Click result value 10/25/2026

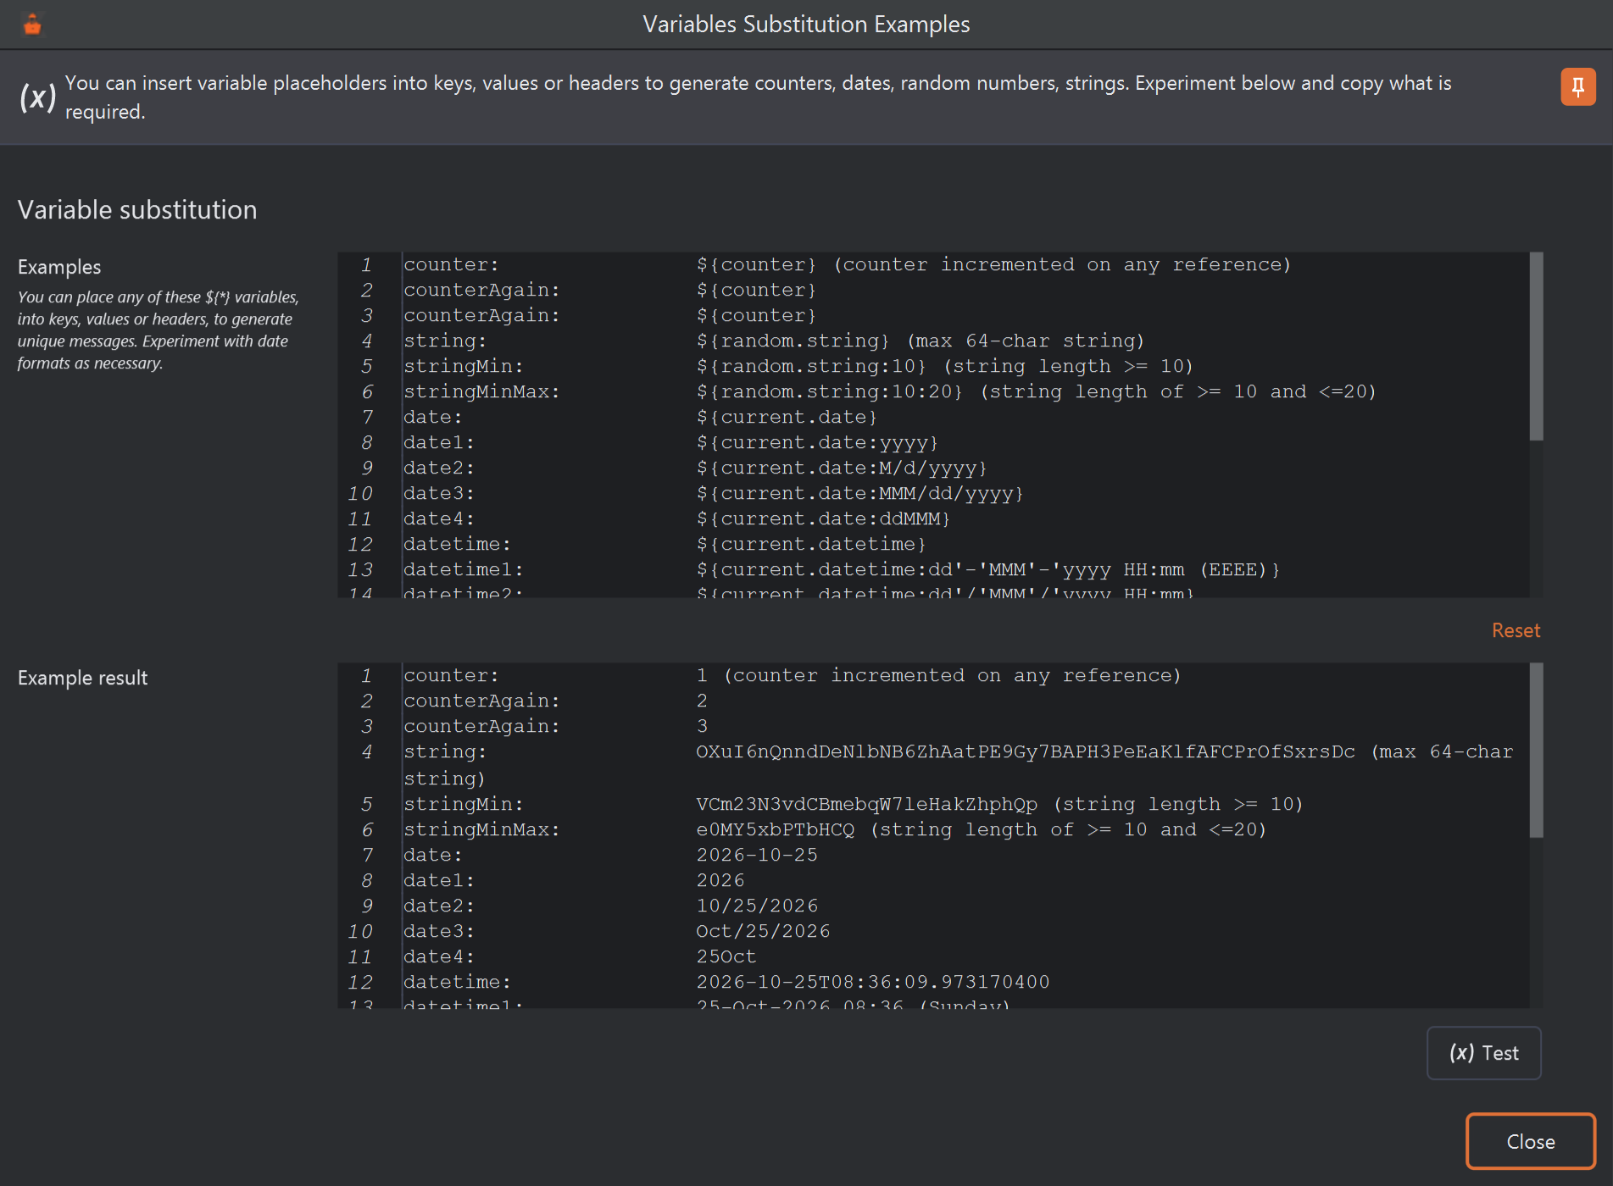tap(757, 906)
